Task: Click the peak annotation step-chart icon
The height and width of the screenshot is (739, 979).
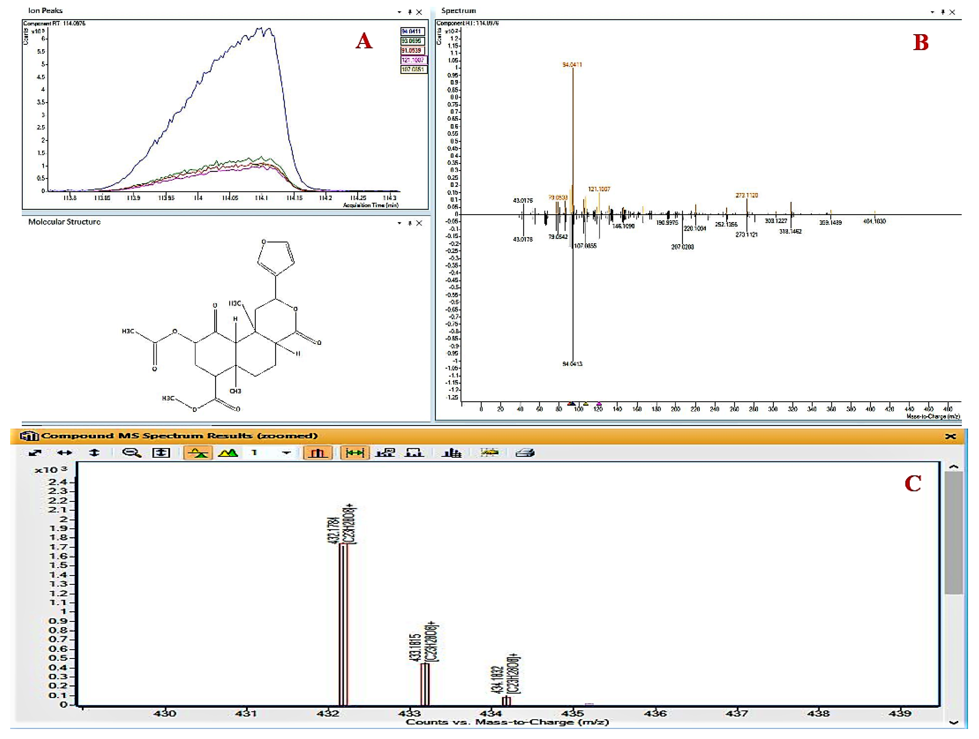Action: [x=414, y=453]
